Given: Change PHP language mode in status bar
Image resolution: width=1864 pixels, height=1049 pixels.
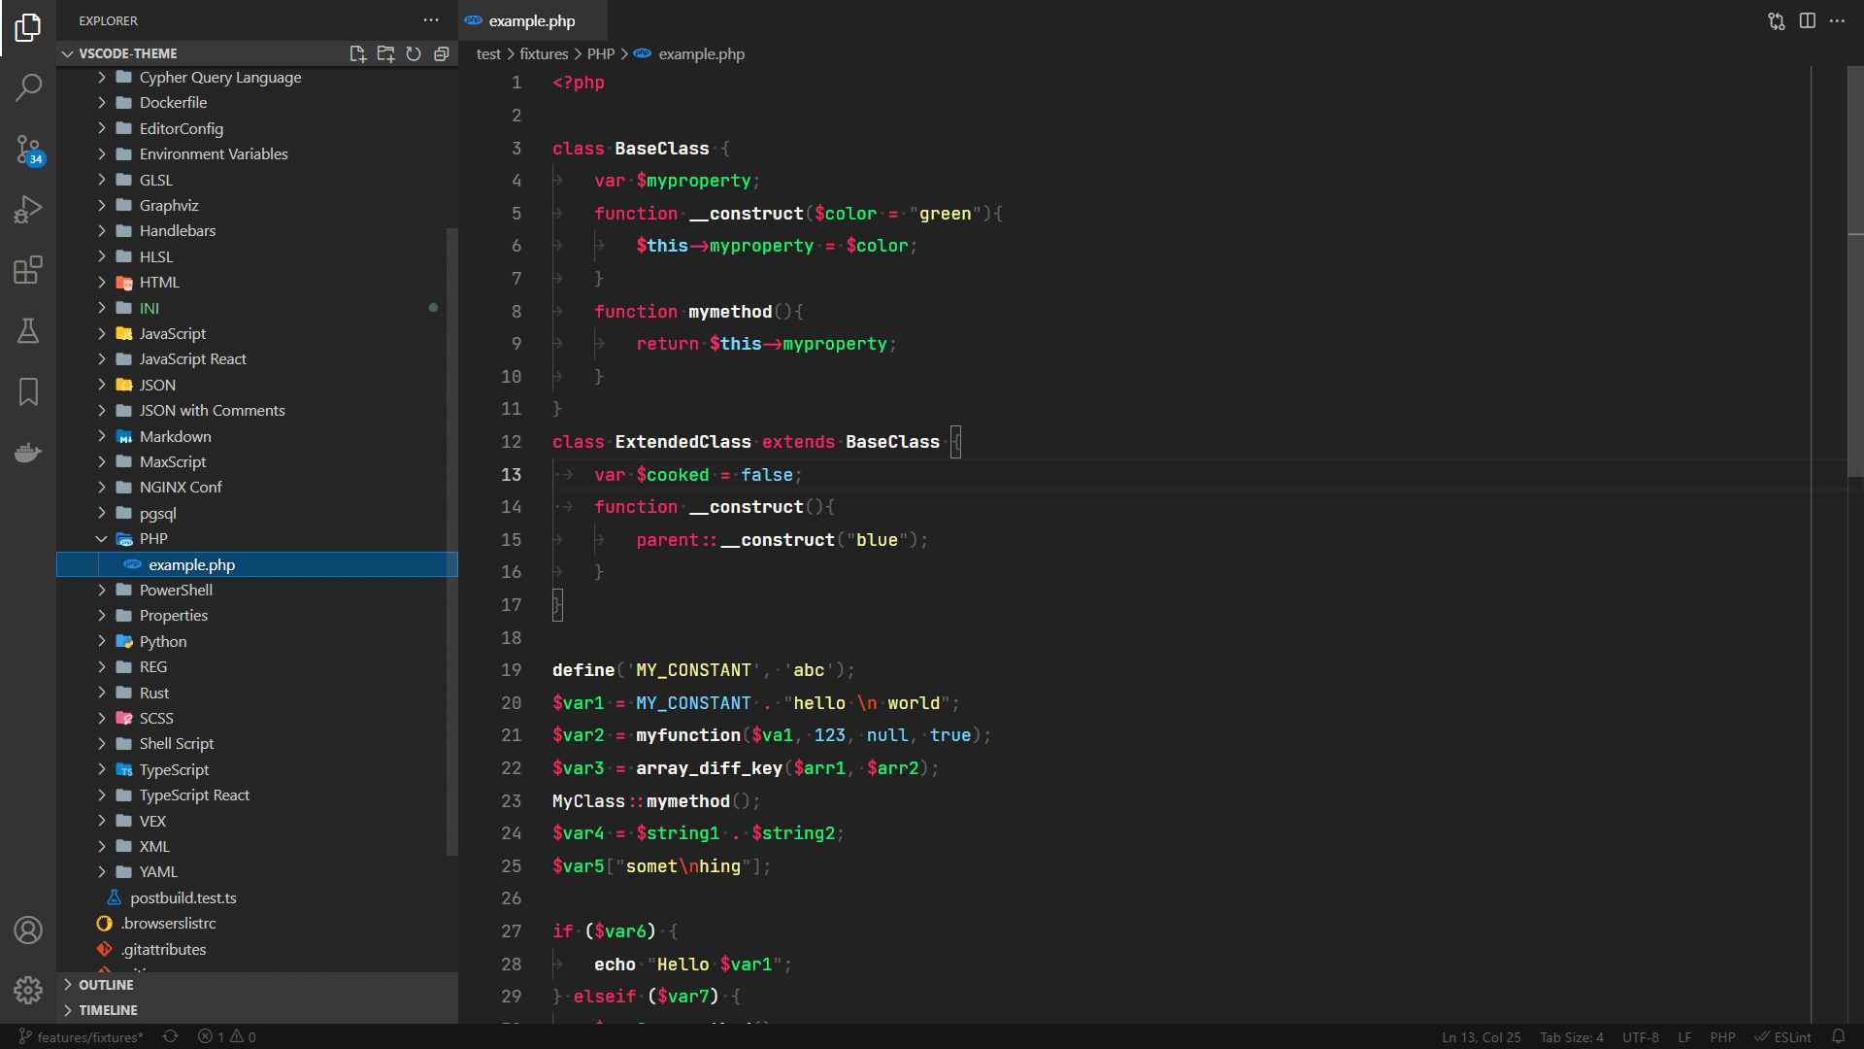Looking at the screenshot, I should pos(1722,1036).
